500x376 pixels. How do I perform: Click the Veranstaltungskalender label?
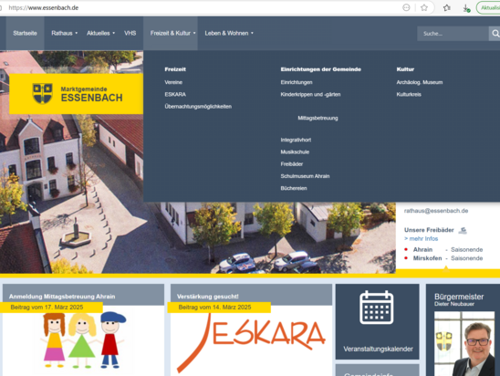[x=378, y=349]
